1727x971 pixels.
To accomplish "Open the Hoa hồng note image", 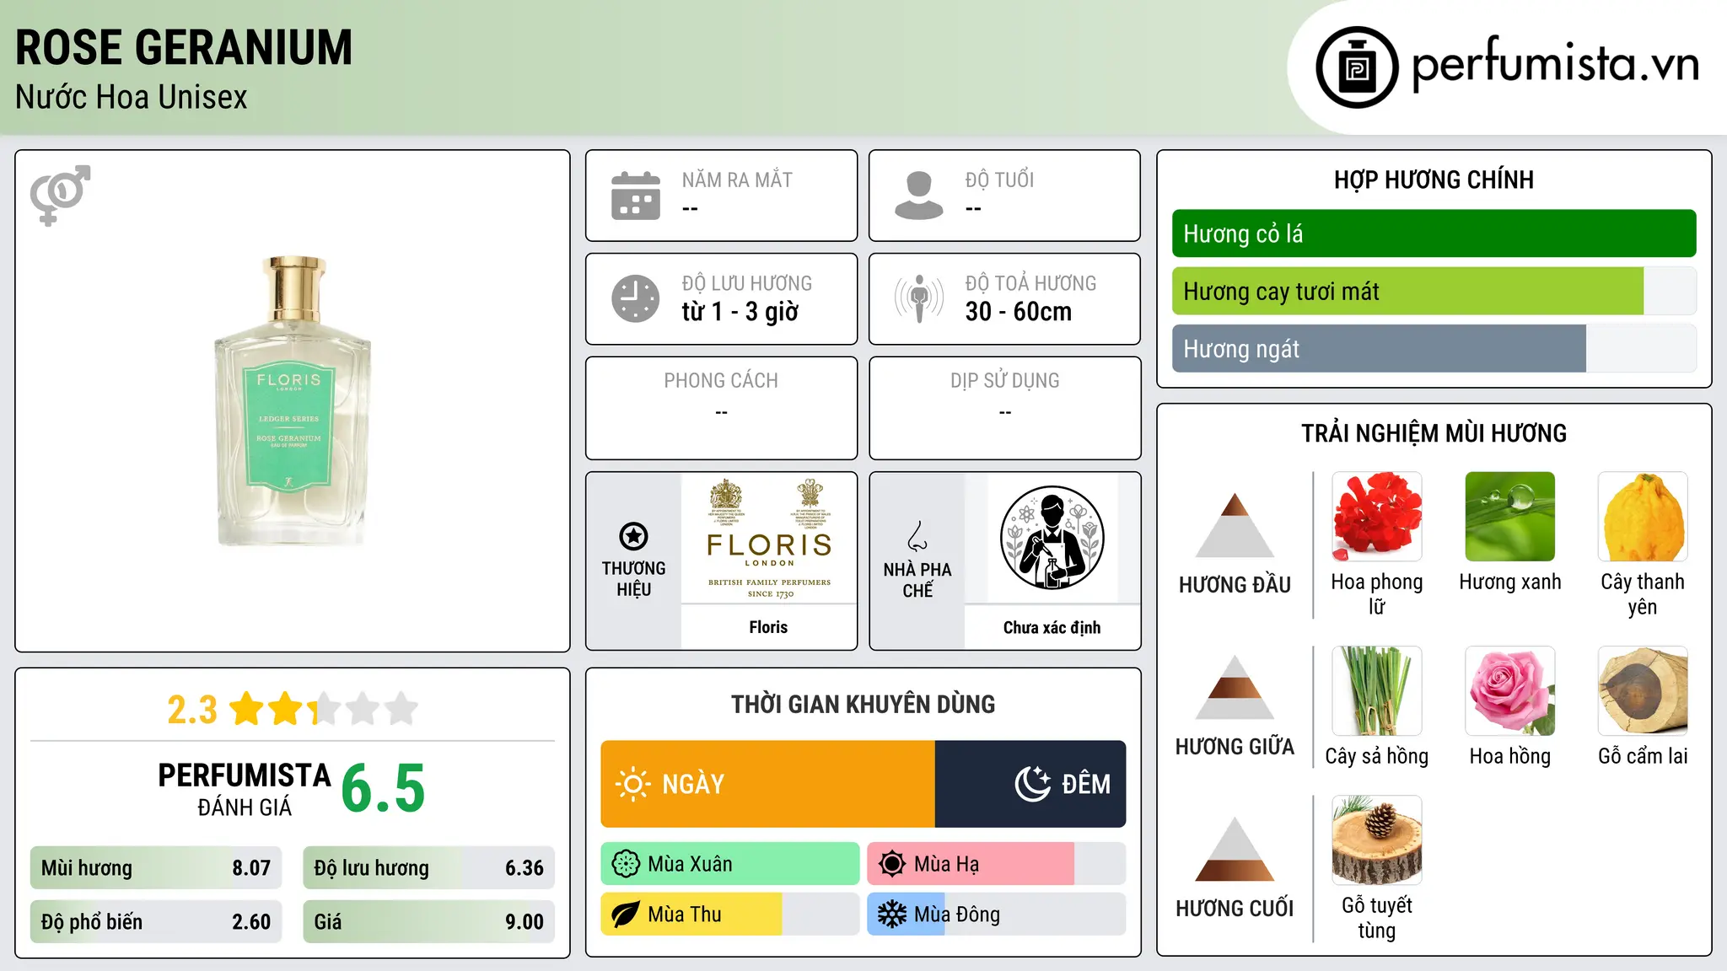I will [1509, 691].
